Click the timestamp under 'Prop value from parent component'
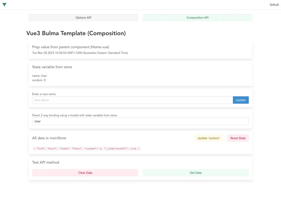 (x=80, y=53)
